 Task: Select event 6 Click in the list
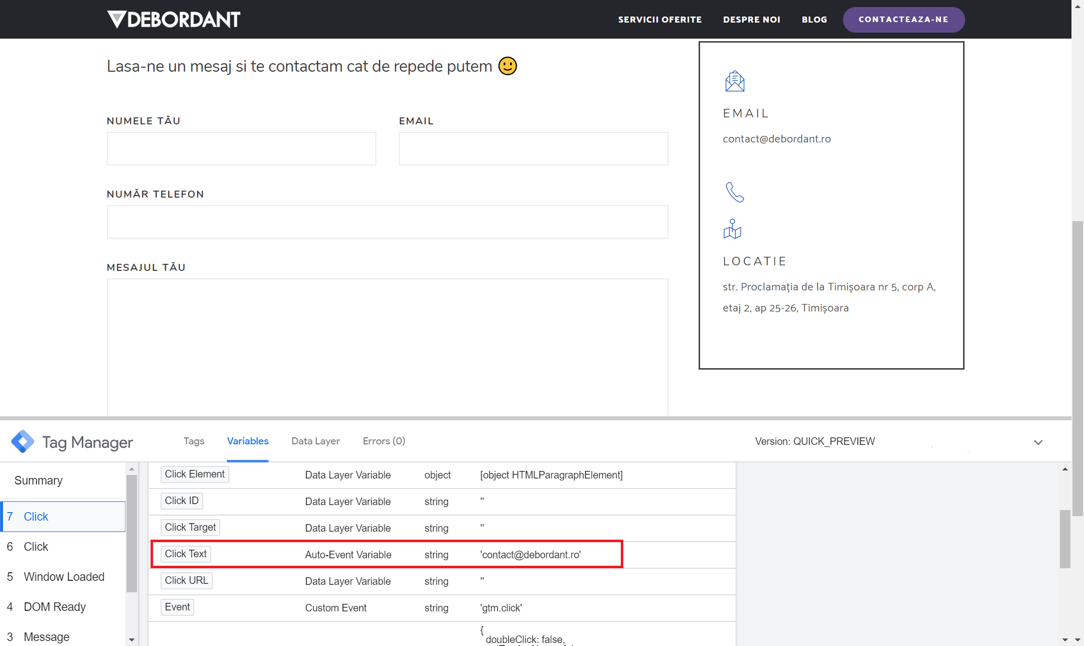tap(36, 547)
